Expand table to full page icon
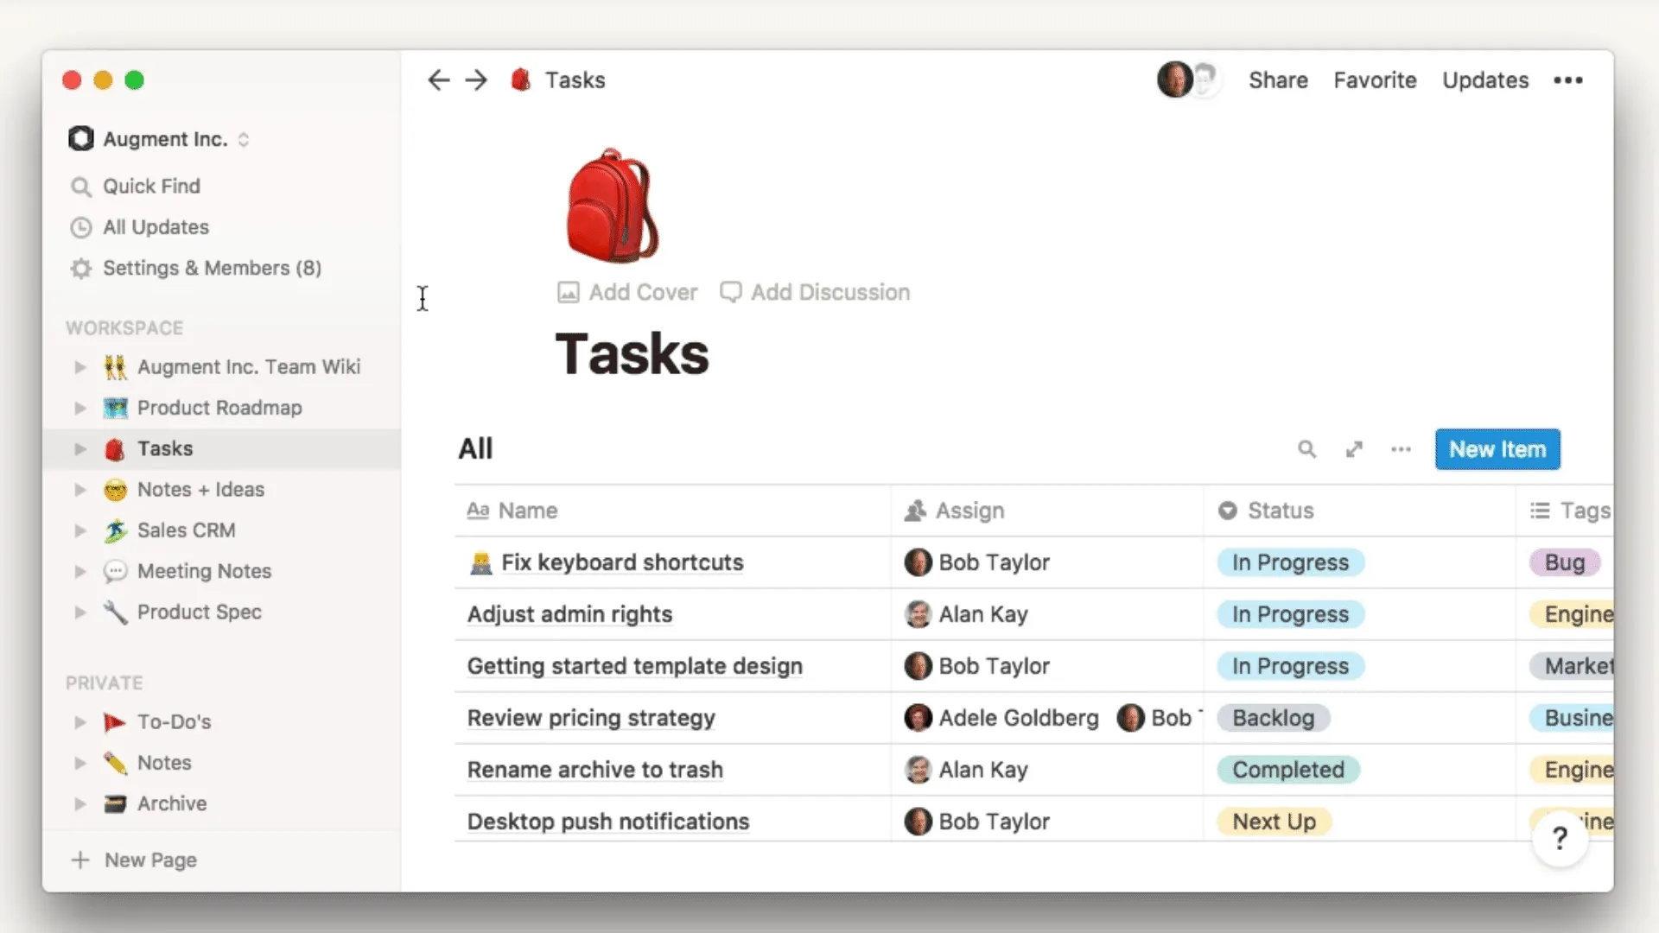This screenshot has width=1659, height=933. pyautogui.click(x=1354, y=449)
